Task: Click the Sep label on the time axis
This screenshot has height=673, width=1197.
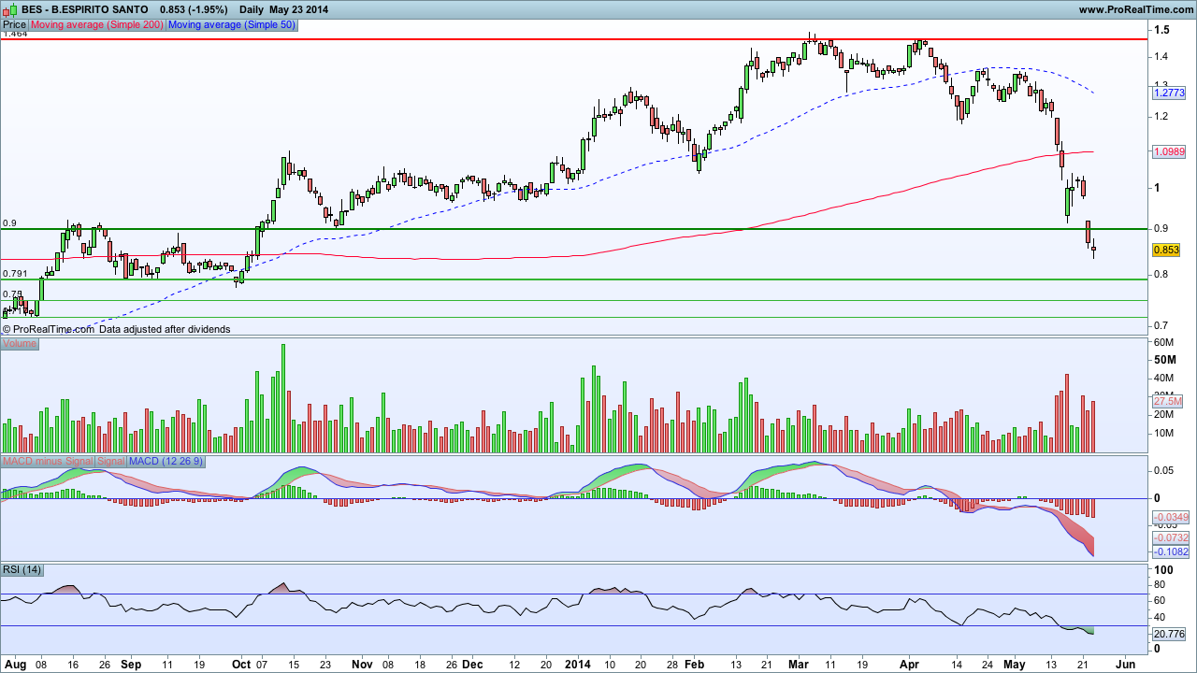Action: pos(130,665)
